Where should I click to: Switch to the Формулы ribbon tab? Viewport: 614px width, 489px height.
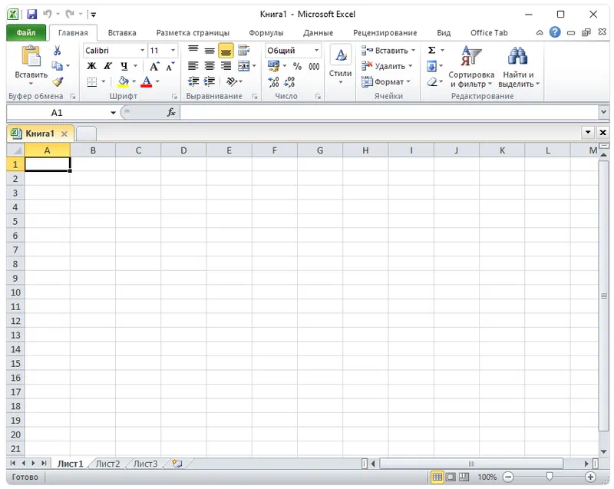pos(266,33)
